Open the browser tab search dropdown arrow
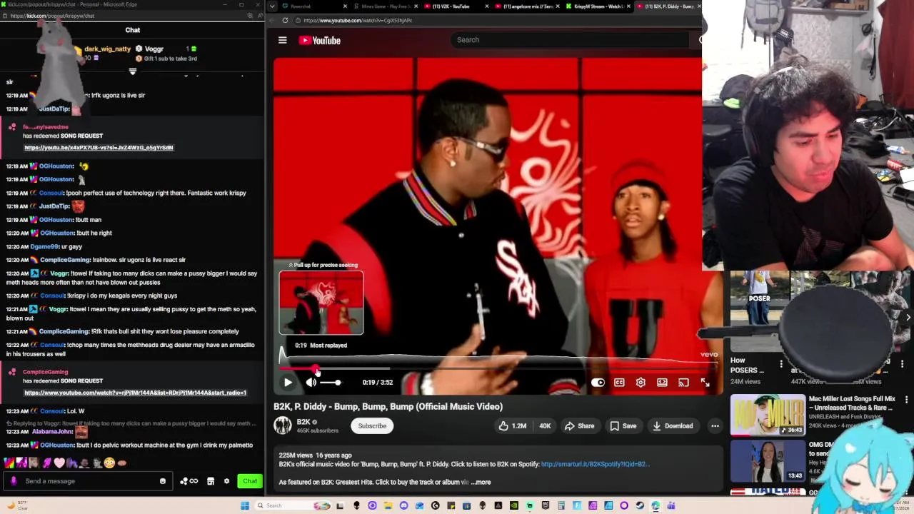Screen dimensions: 914x514 click(x=272, y=6)
